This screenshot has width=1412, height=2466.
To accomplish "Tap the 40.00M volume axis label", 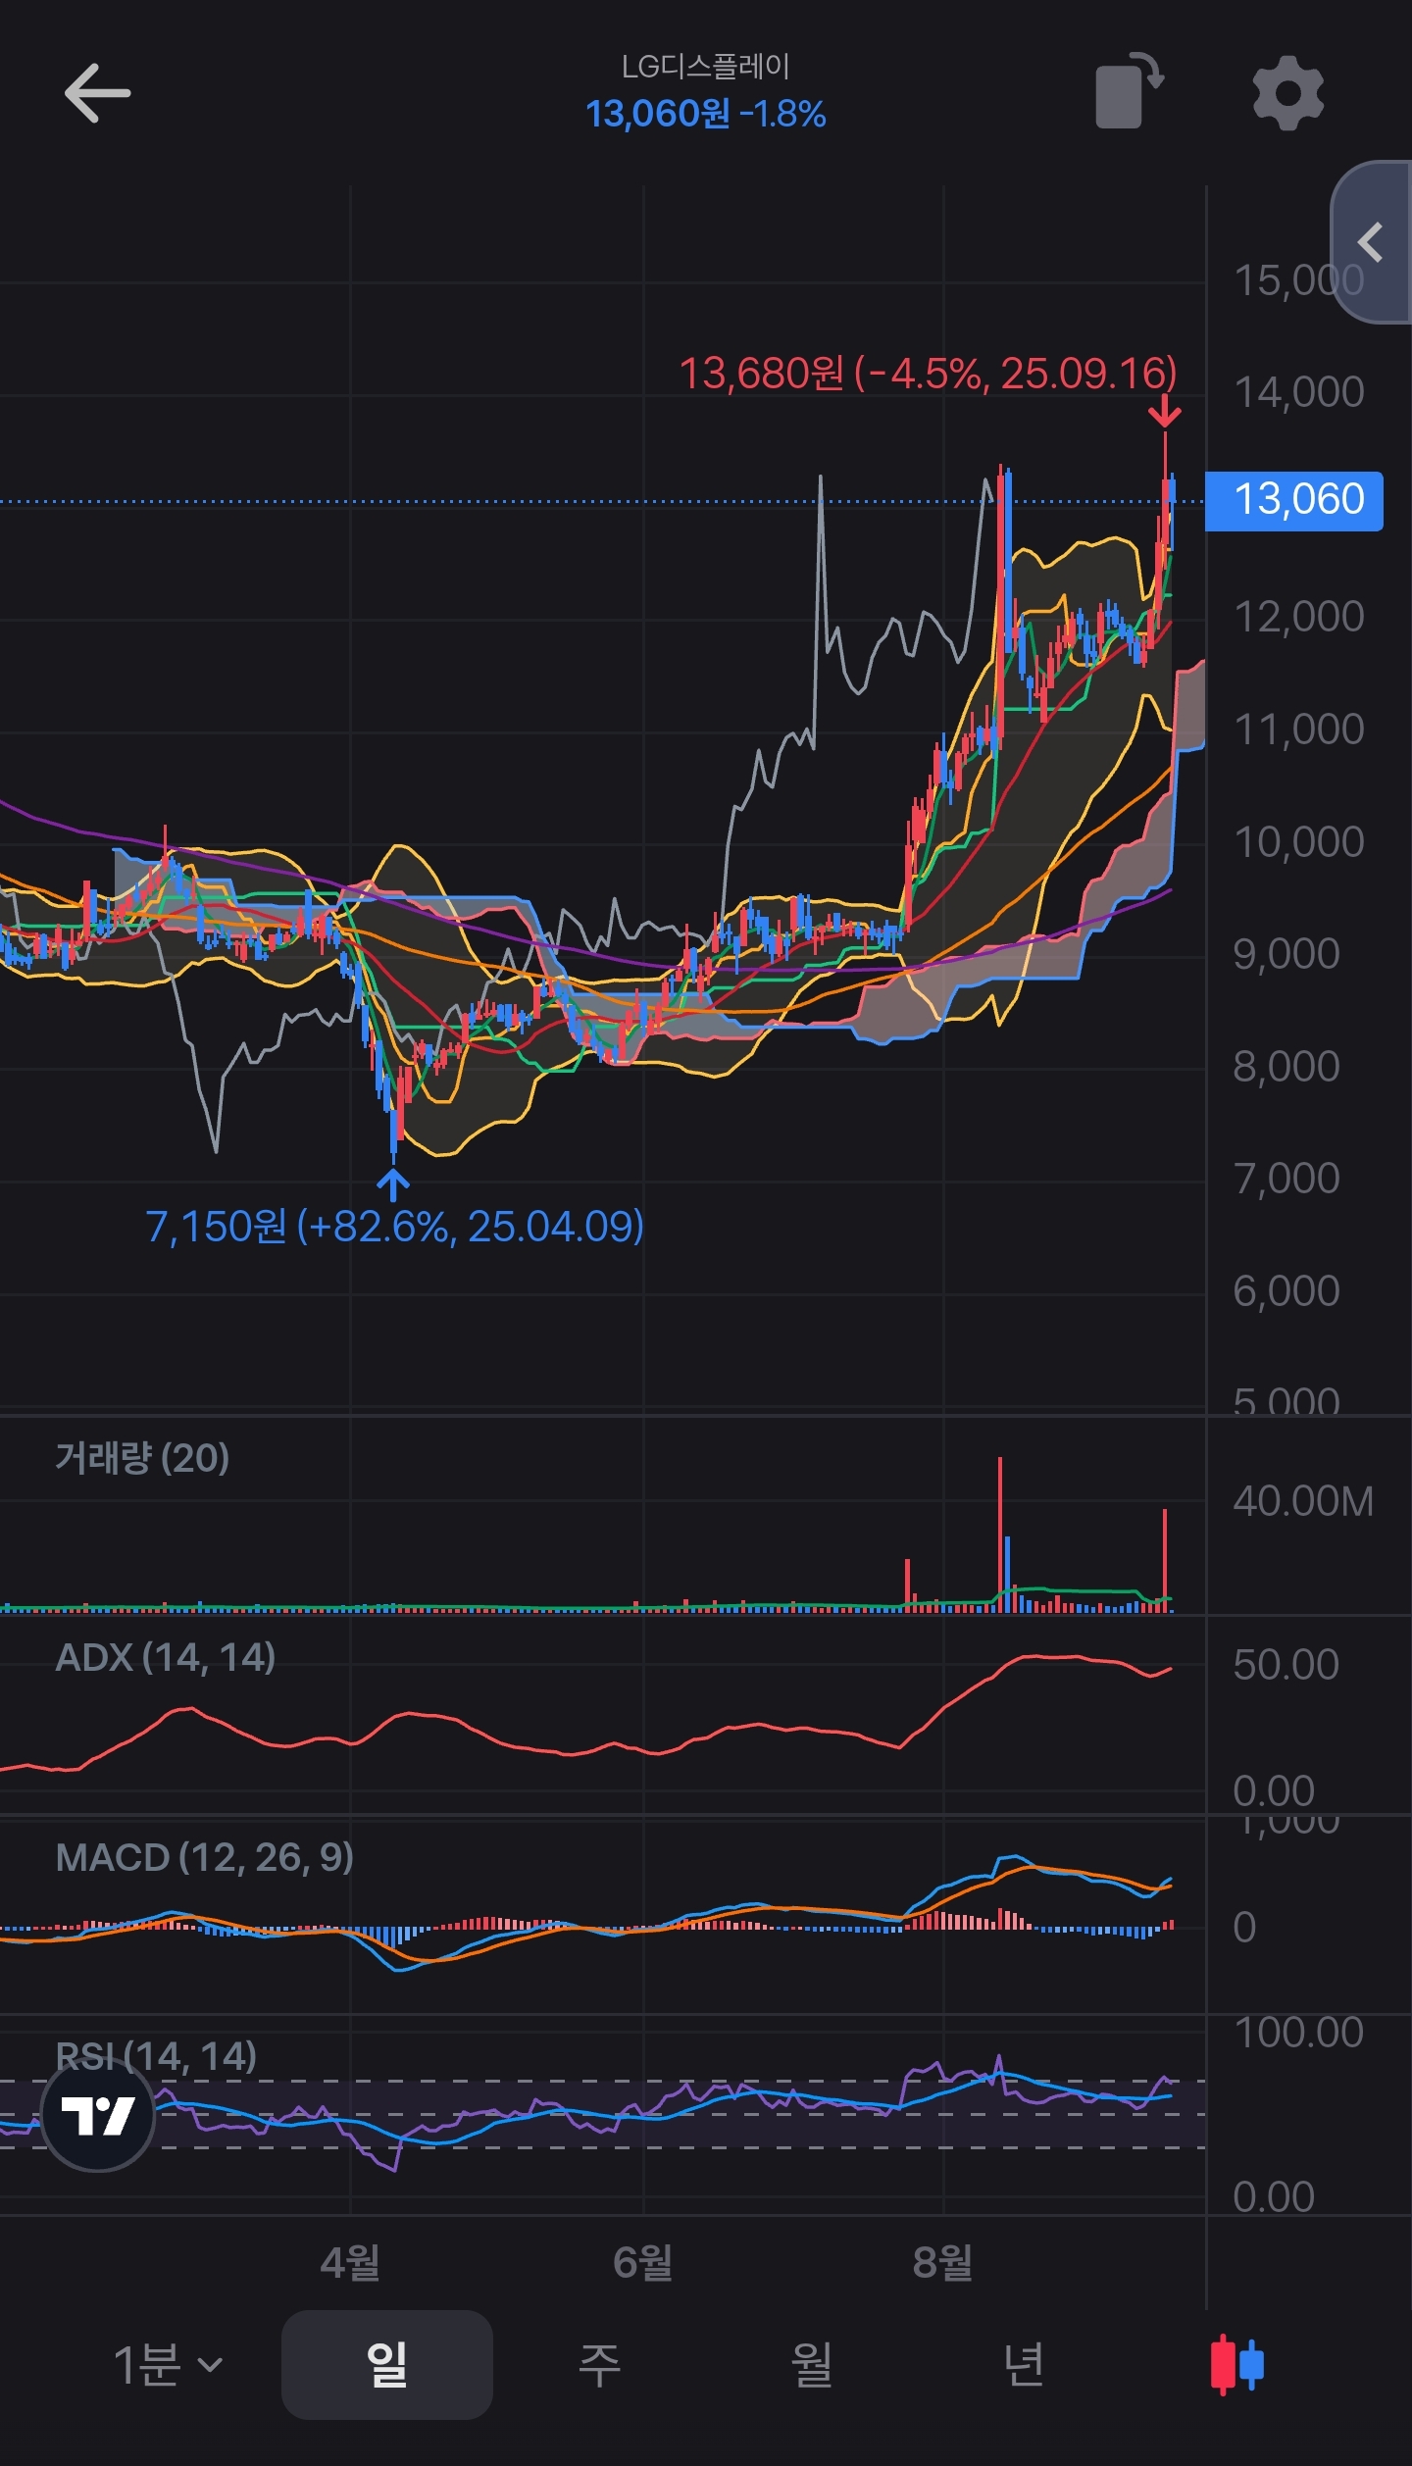I will click(x=1303, y=1501).
